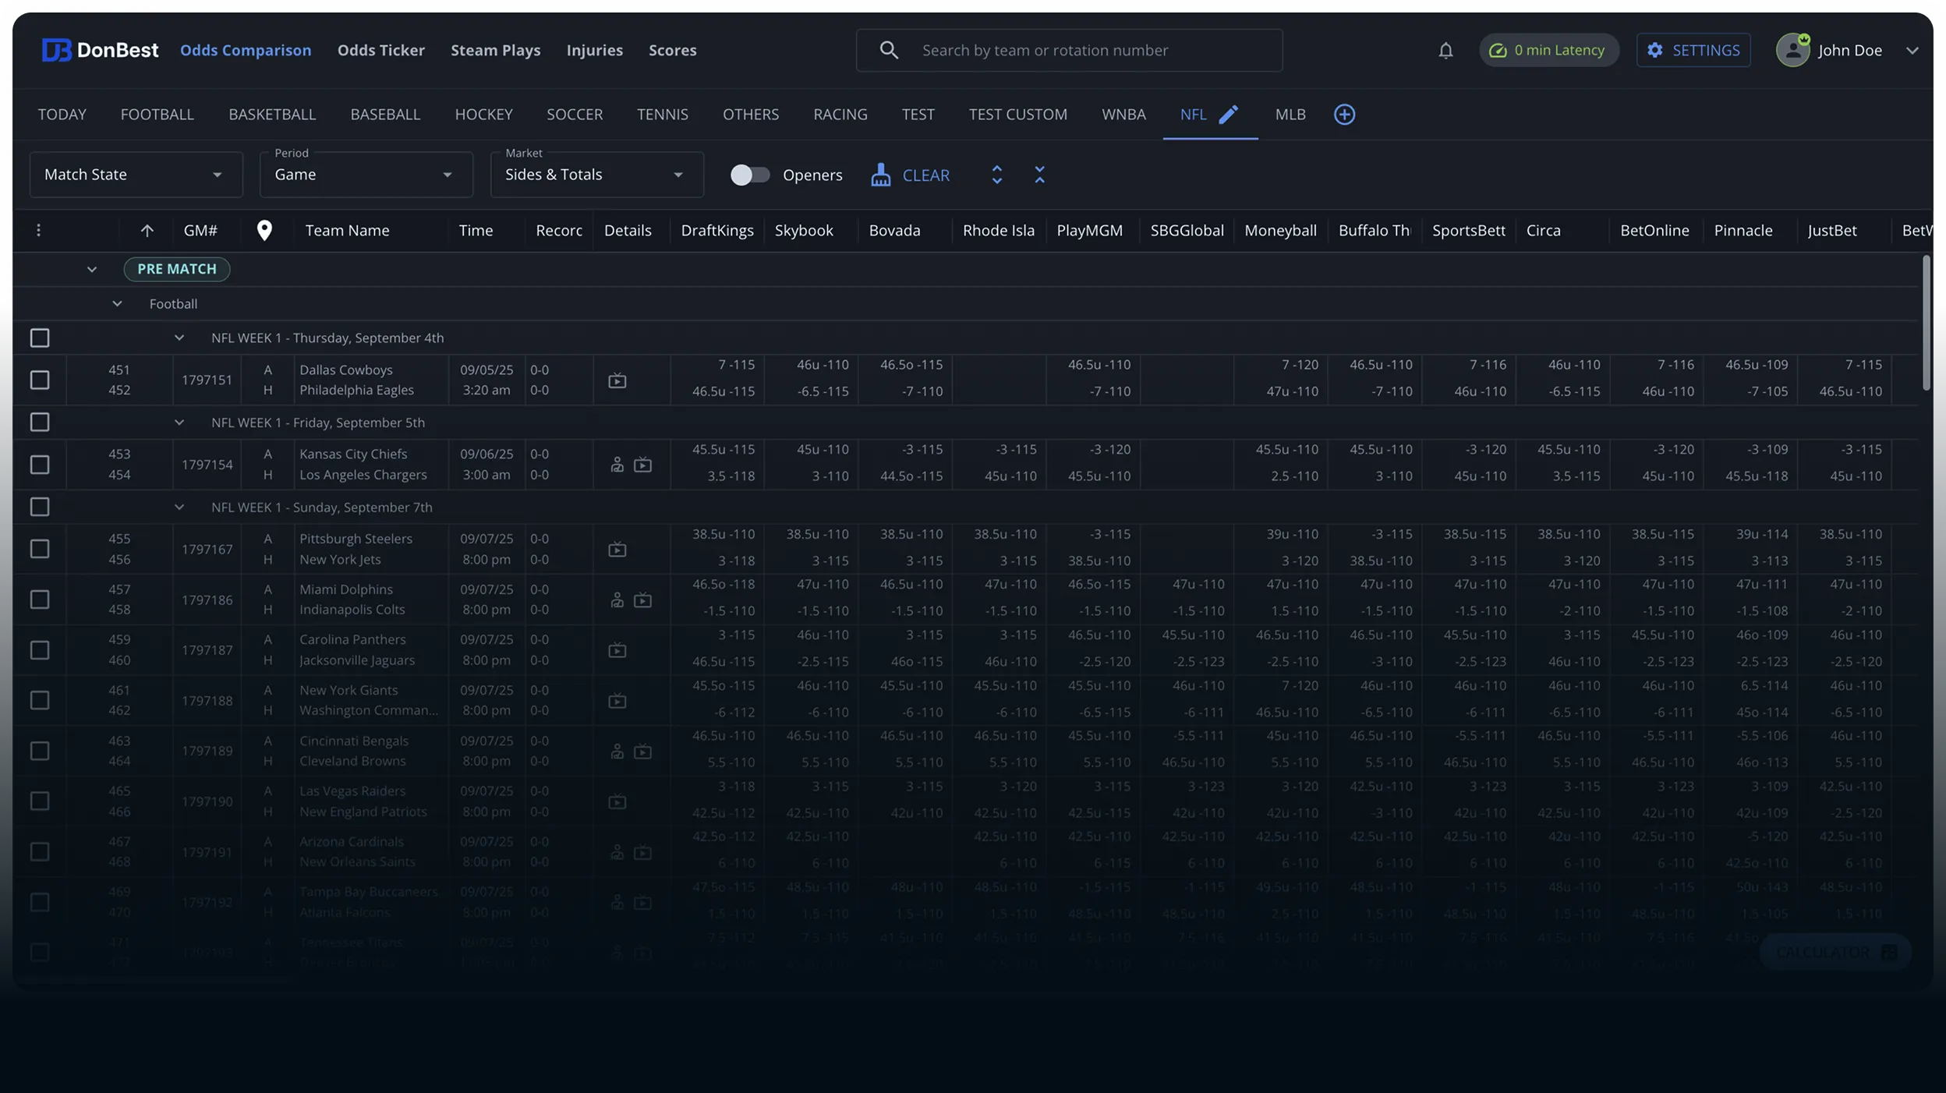
Task: Click the injury icon for Kansas City Chiefs game
Action: tap(617, 465)
